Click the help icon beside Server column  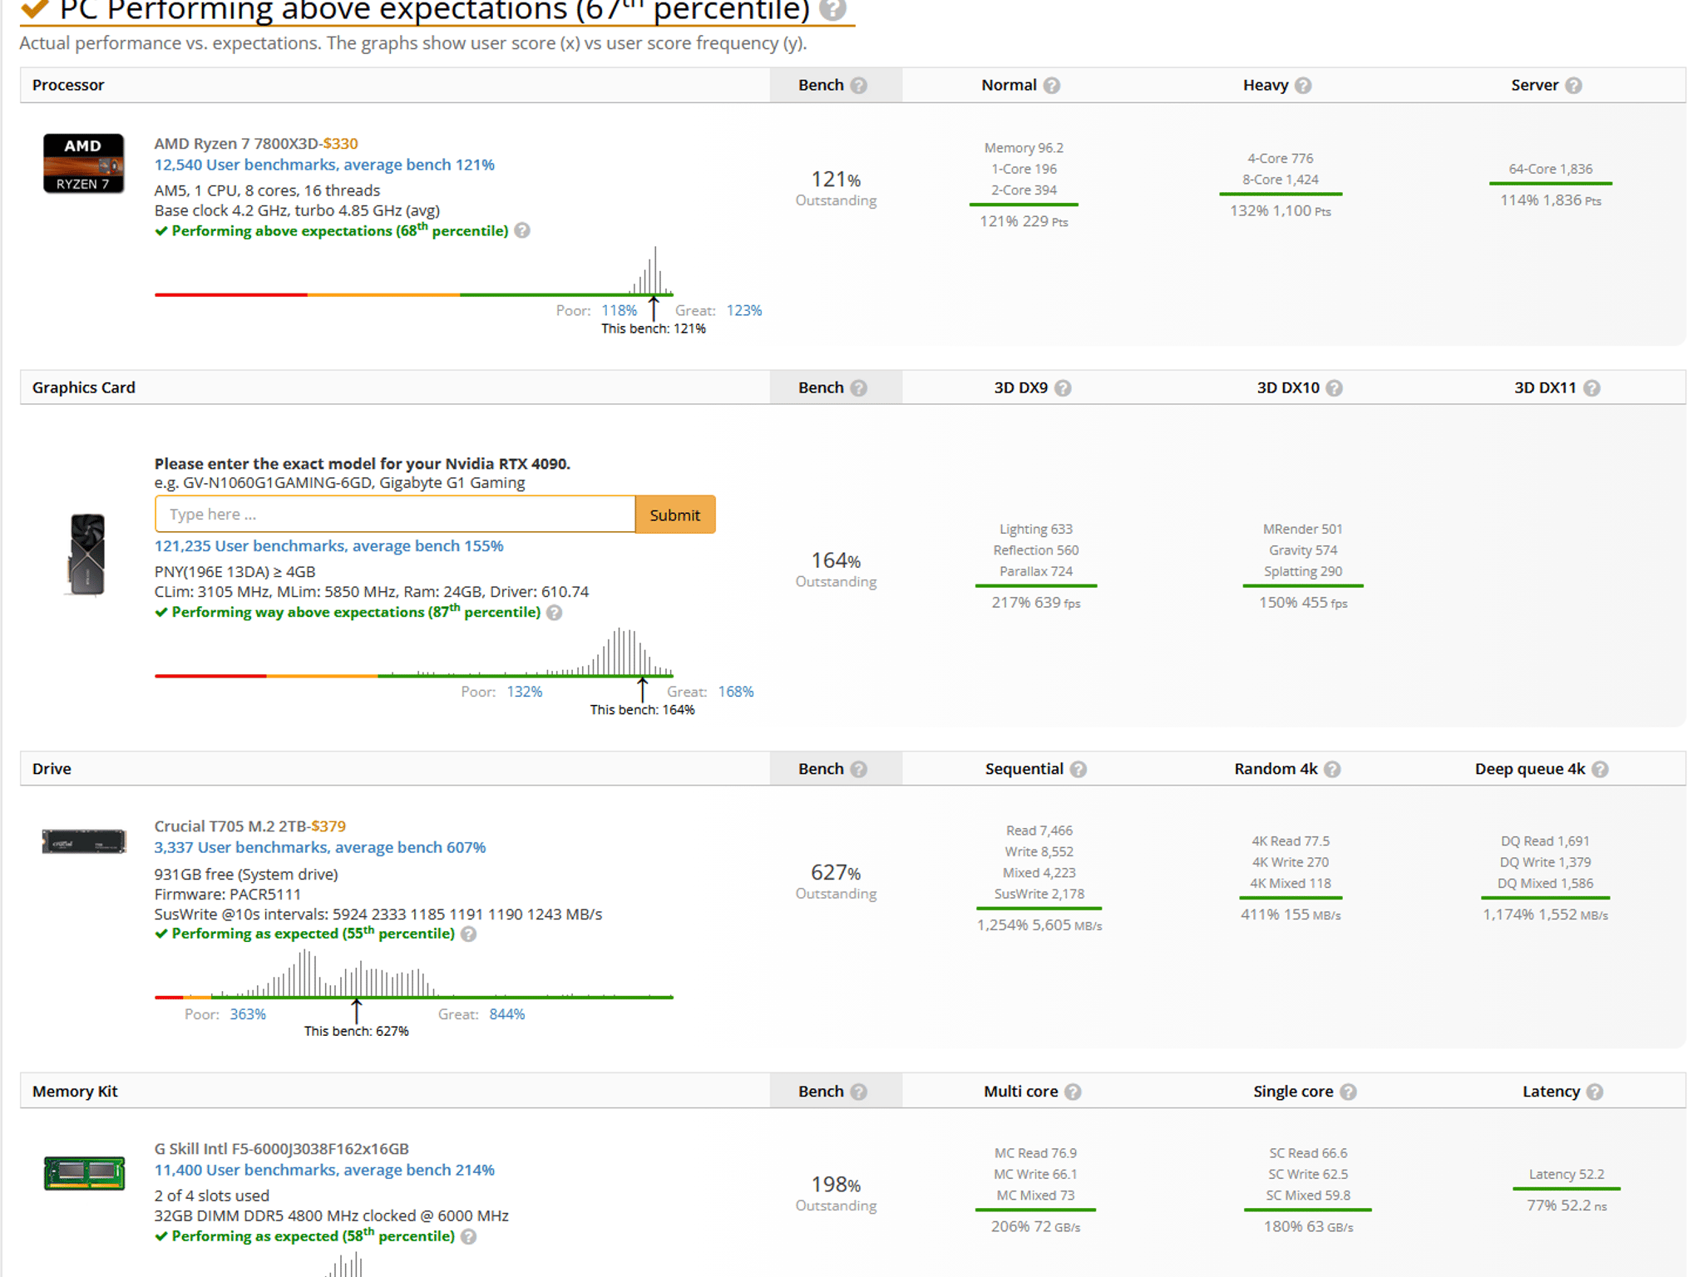[1573, 86]
